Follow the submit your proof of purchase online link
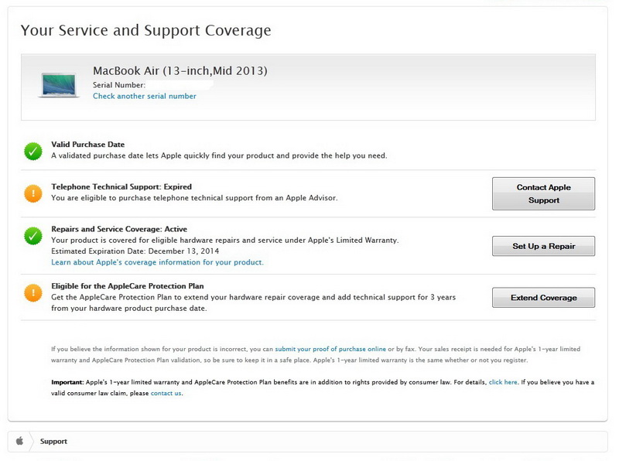Screen dimensions: 619x461 [330, 350]
